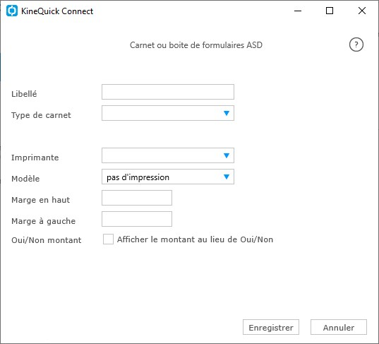Cancel using the Annuler button
Viewport: 379px width, 344px height.
(339, 327)
